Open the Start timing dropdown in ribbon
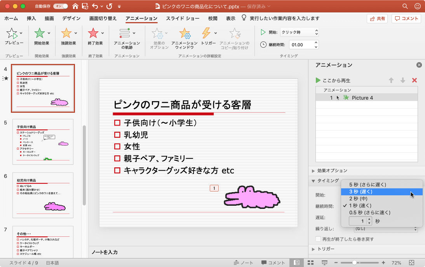 [300, 32]
